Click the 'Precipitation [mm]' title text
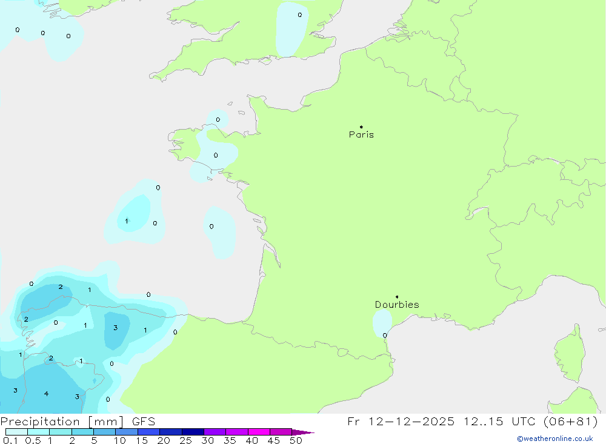The width and height of the screenshot is (606, 444). pos(62,421)
